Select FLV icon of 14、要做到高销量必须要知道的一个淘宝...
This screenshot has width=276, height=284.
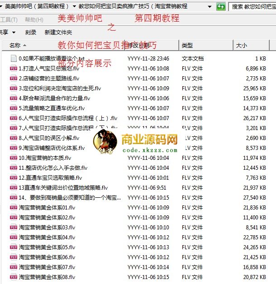pyautogui.click(x=14, y=197)
